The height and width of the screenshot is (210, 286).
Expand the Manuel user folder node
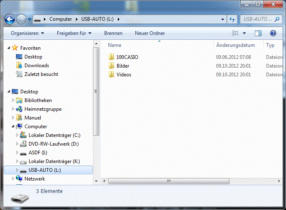tap(13, 117)
